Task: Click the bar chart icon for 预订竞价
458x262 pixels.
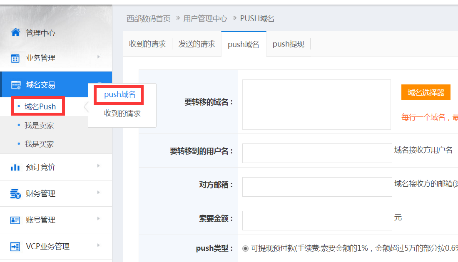Action: pyautogui.click(x=15, y=167)
